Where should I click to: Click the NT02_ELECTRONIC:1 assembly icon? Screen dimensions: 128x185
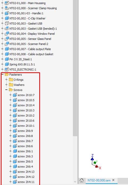point(7,70)
